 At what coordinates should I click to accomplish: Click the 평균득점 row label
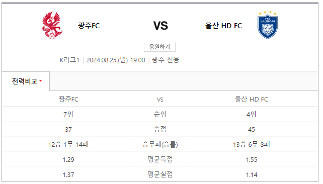tap(160, 159)
